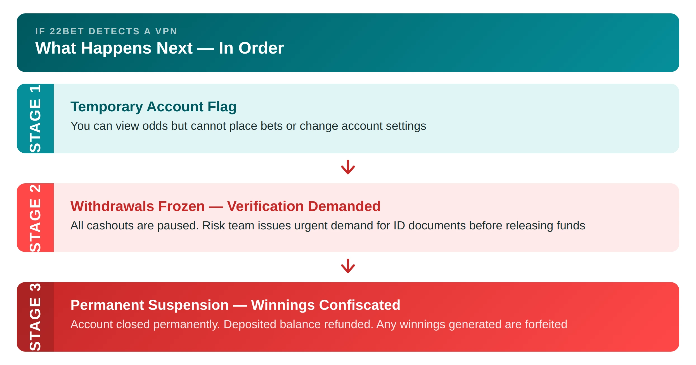Screen dimensions: 696x365
Task: Click the Temporary Account Flag heading
Action: 153,107
